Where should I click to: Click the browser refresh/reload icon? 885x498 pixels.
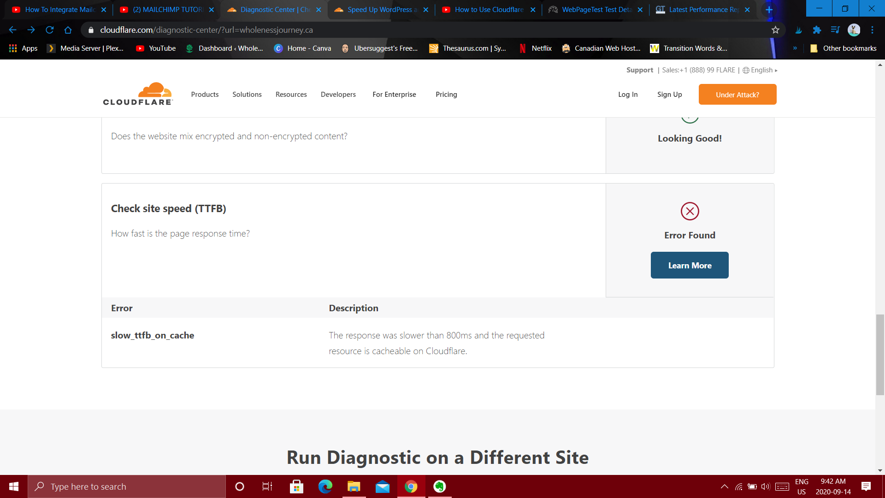click(50, 30)
